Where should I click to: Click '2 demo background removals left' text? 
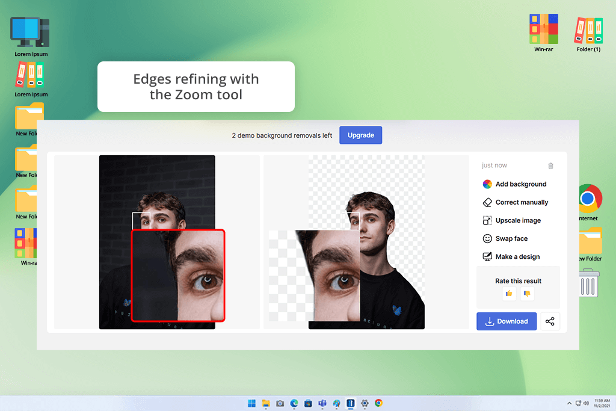[282, 135]
